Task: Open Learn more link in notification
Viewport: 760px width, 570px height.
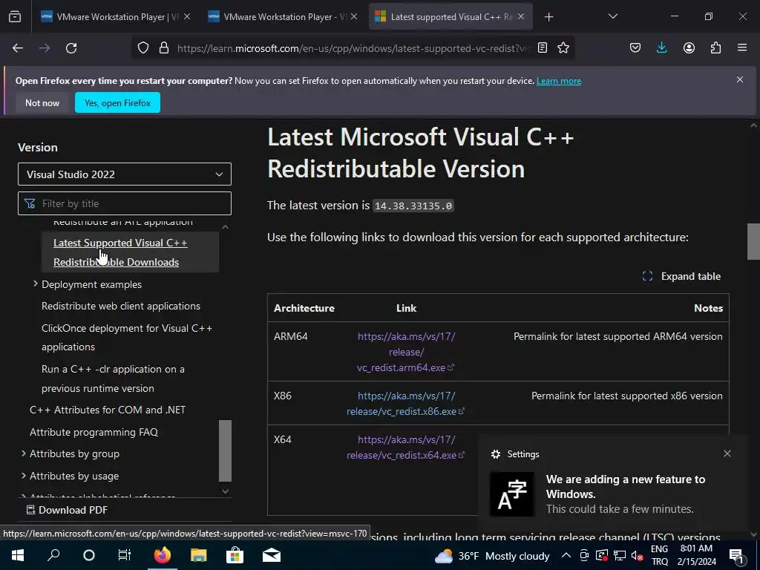Action: (x=559, y=81)
